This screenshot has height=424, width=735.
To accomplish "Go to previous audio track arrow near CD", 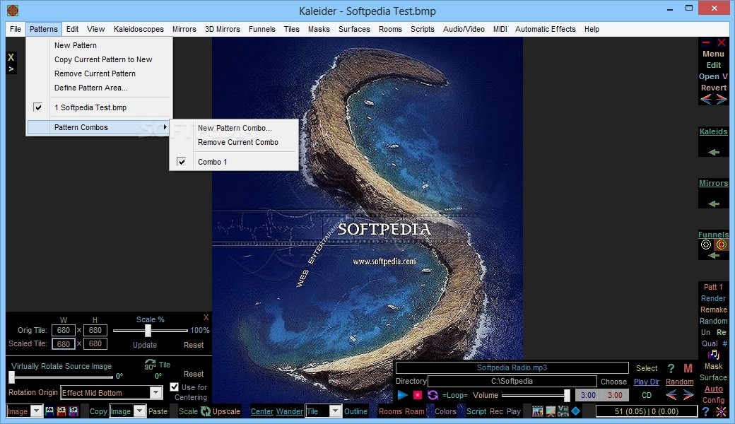I will tap(671, 395).
